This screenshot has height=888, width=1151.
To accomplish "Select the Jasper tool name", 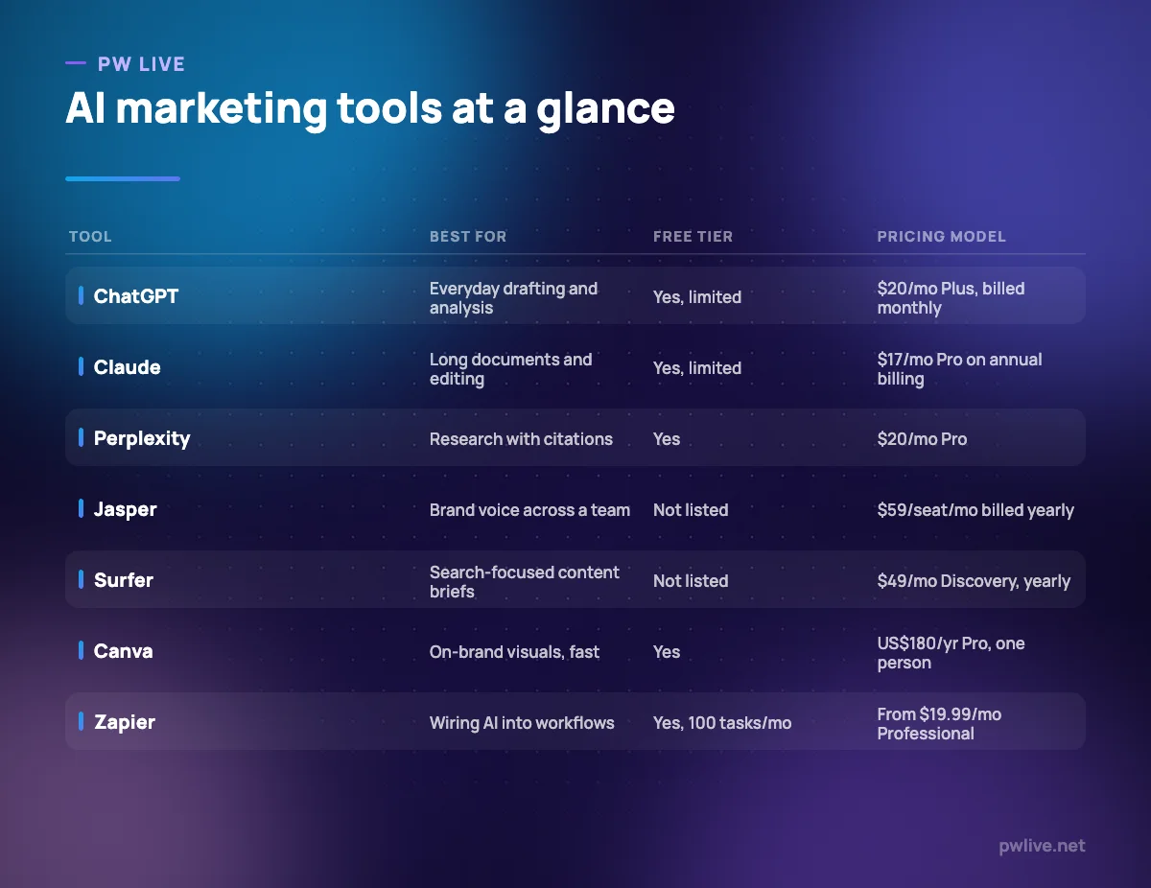I will 126,509.
